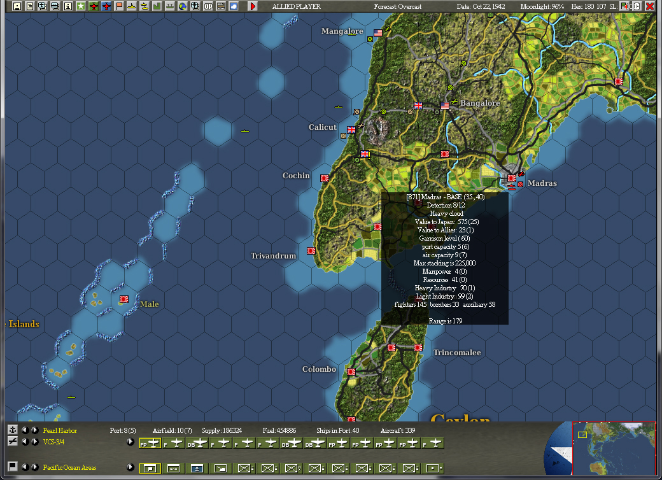Click the aircraft icon beside VCS-3/4
The image size is (662, 480).
pyautogui.click(x=13, y=441)
